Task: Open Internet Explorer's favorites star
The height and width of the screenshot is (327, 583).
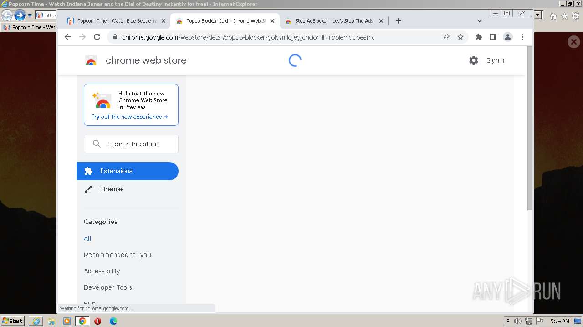Action: pos(564,16)
